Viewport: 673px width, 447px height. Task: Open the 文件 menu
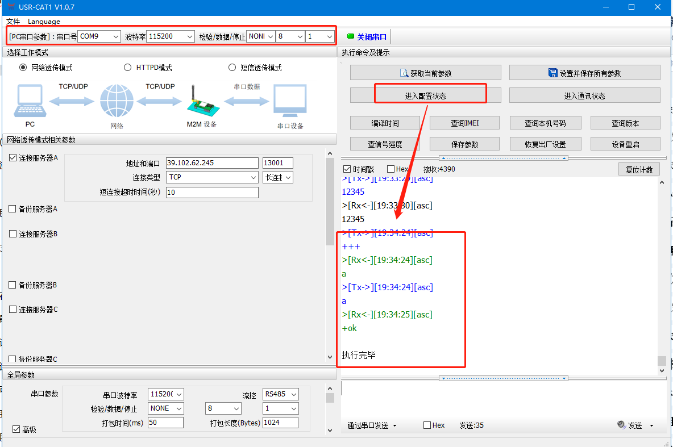(13, 22)
